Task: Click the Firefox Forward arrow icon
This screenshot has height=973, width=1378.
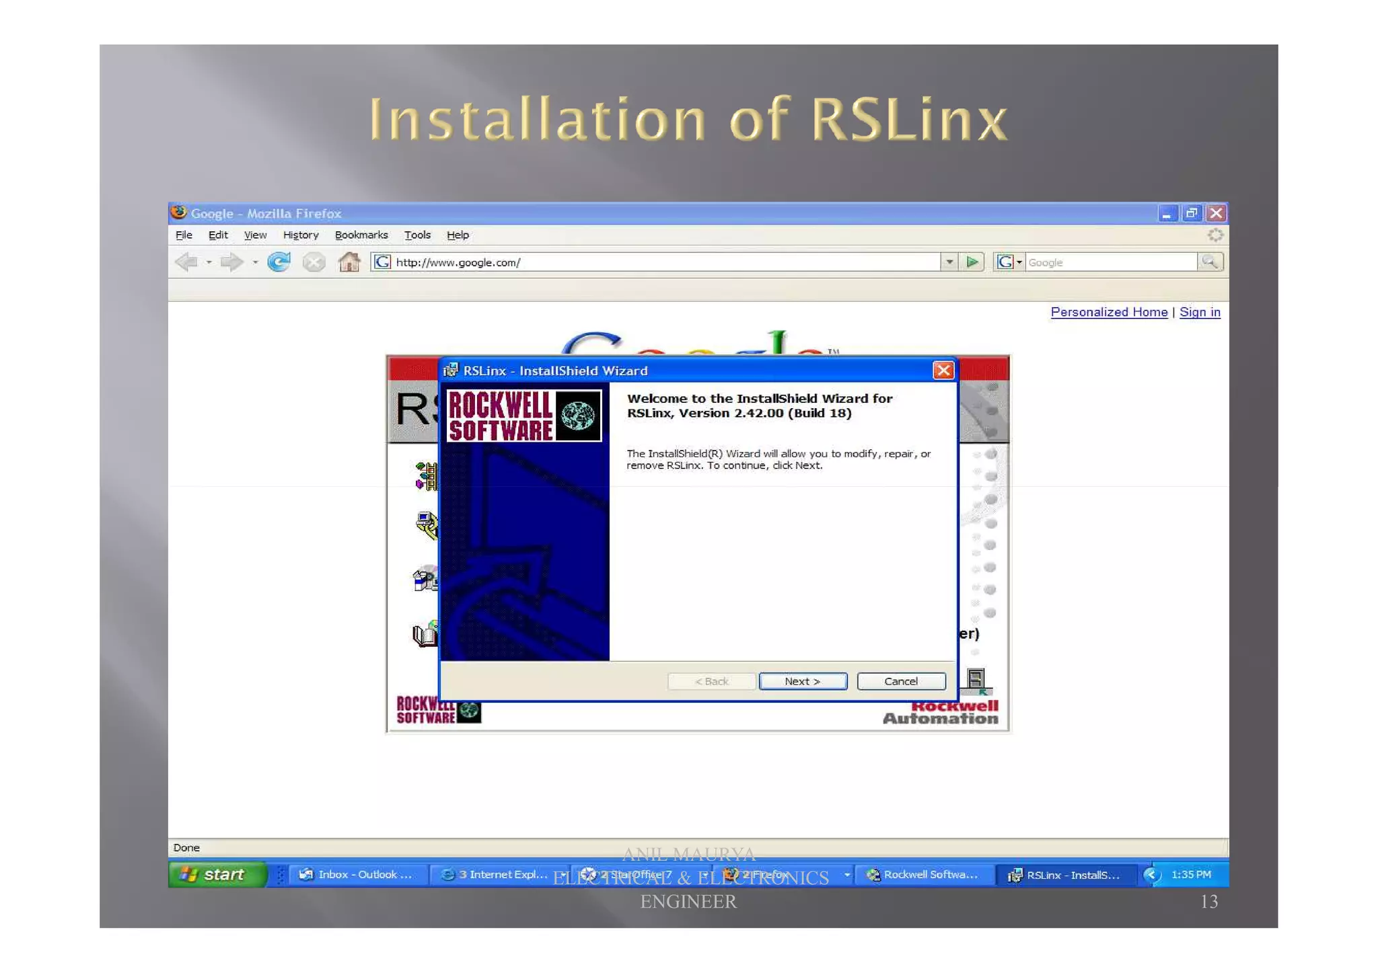Action: (231, 262)
